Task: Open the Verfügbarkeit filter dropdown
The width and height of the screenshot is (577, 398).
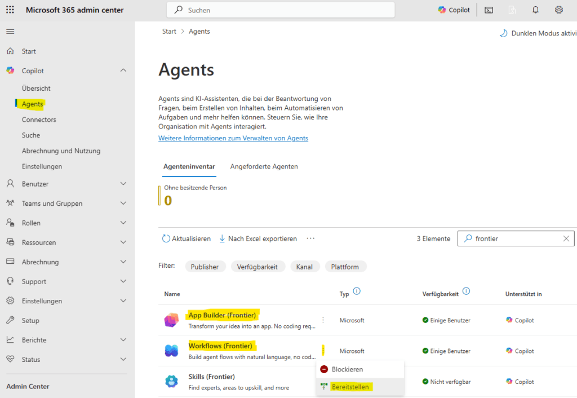Action: click(257, 267)
